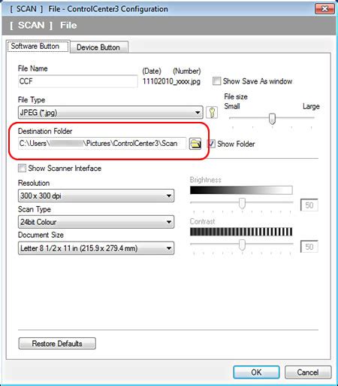Switch to the Software Button tab
Screen dimensions: 338x386
pos(38,47)
